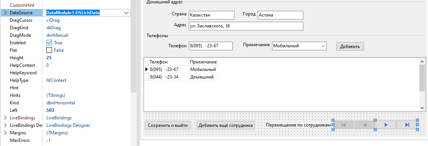Select the DragCursor property value crDrag
The image size is (428, 146).
click(53, 20)
